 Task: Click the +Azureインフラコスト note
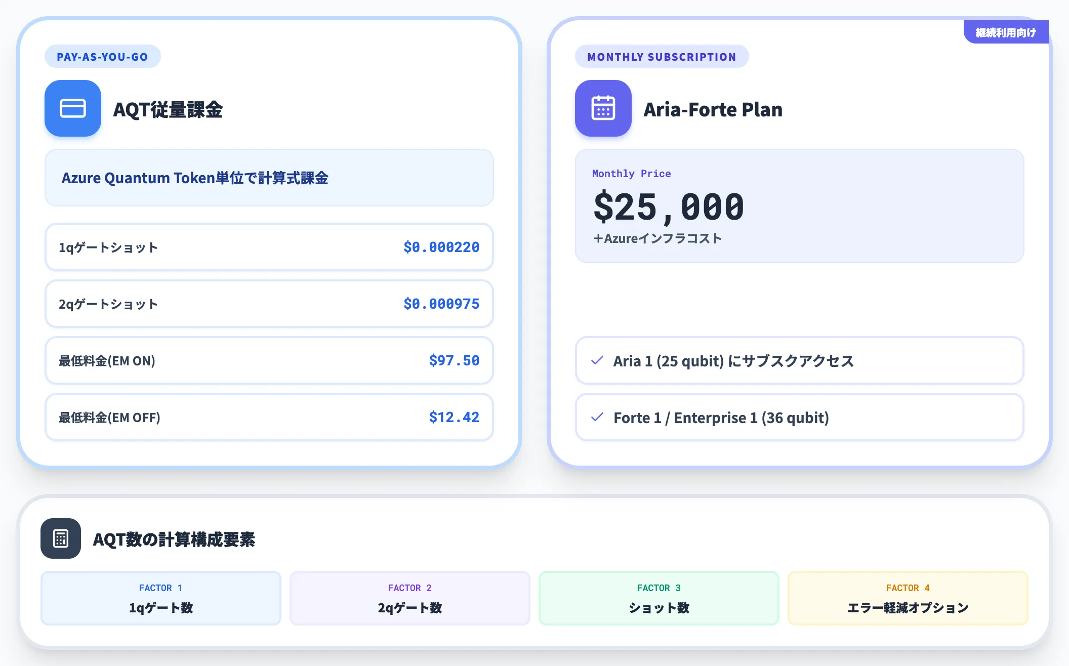(657, 238)
